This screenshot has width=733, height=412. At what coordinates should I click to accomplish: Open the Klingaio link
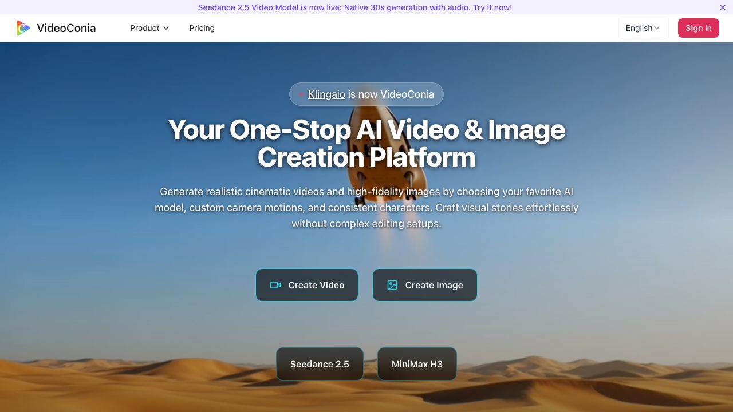(x=326, y=94)
